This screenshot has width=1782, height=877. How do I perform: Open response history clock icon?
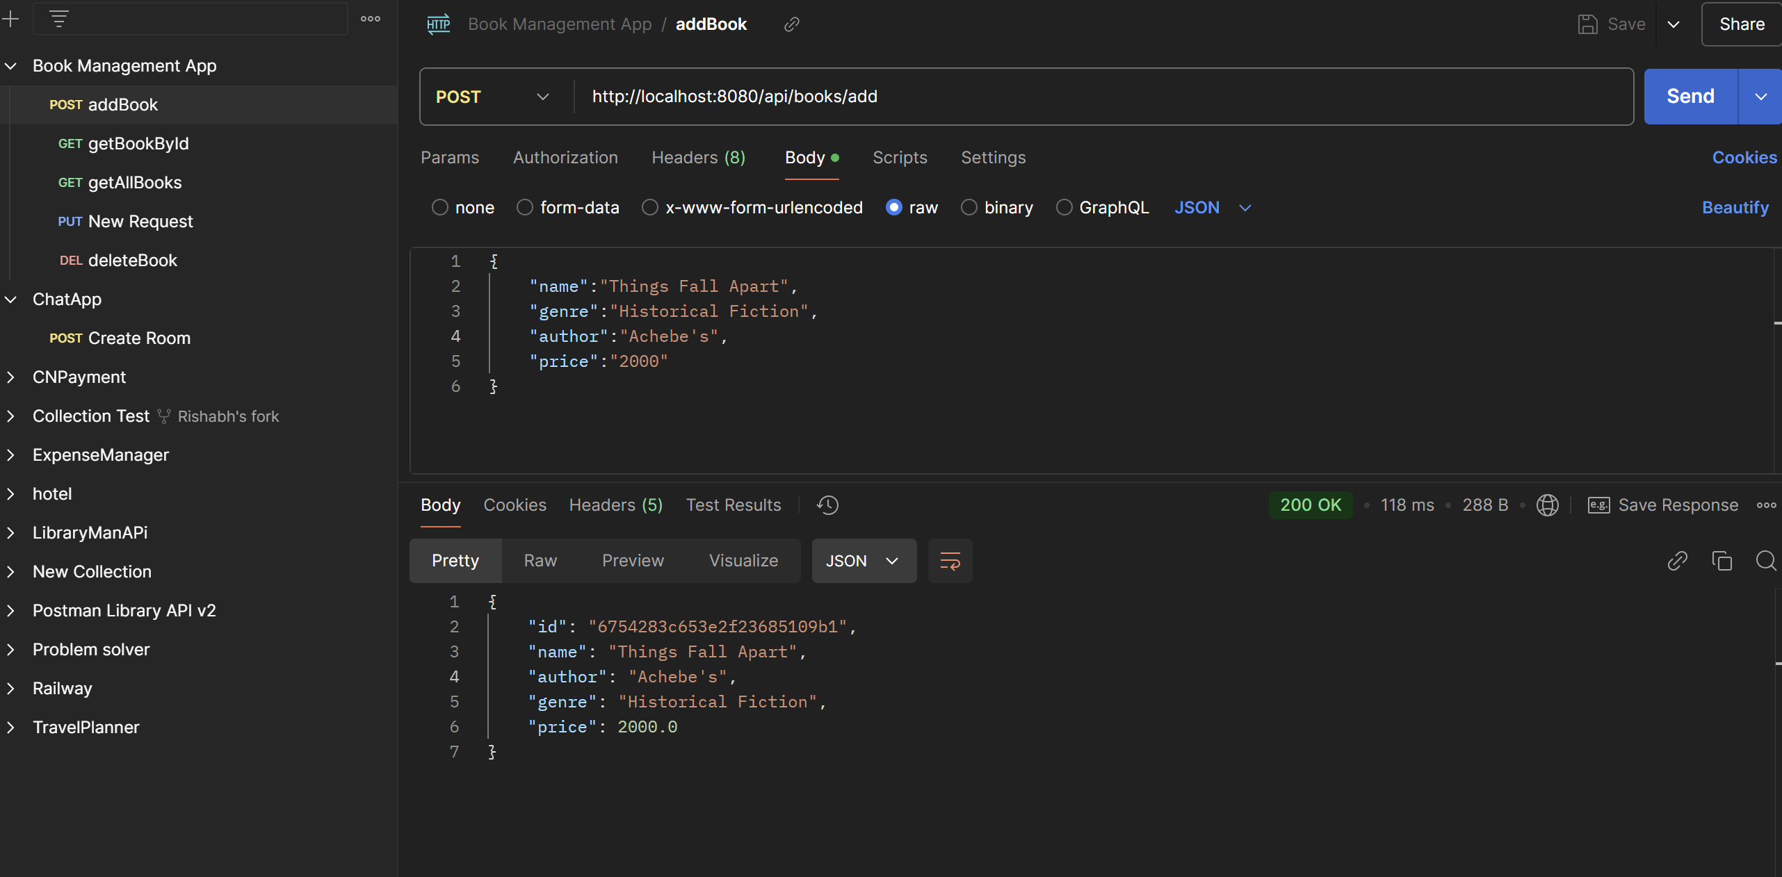click(827, 505)
